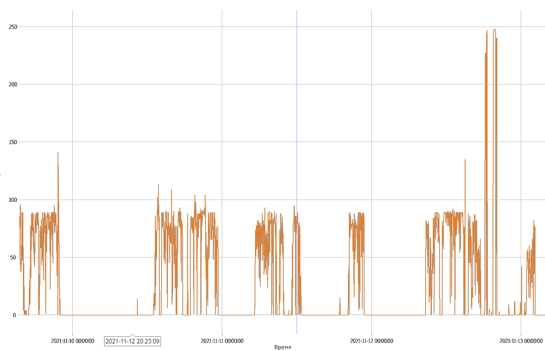Click the 2021-11-12 20:23:09 timestamp tooltip
Screen dimensions: 545x351
point(132,341)
